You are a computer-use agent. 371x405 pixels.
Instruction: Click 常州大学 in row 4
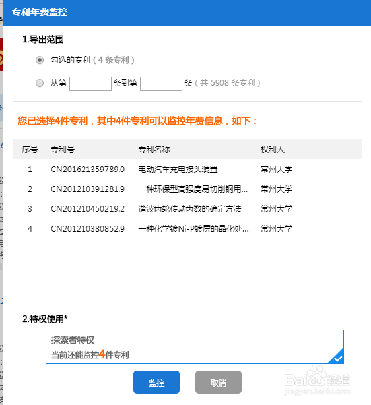(277, 229)
